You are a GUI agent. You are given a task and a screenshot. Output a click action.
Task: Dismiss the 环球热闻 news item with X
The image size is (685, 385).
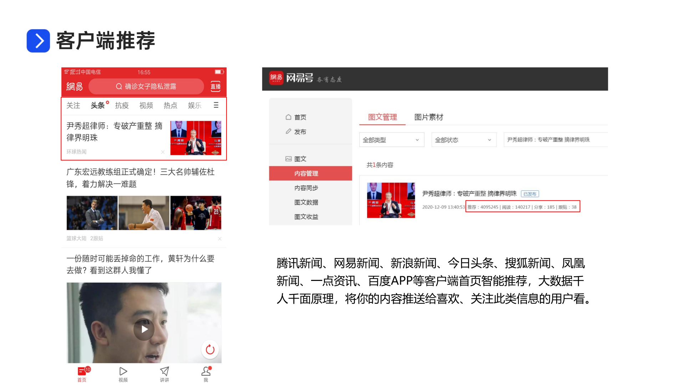click(x=163, y=152)
